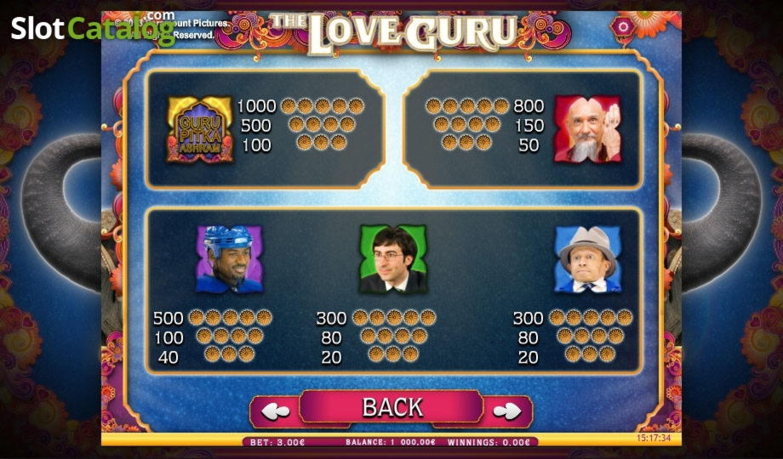The width and height of the screenshot is (783, 459).
Task: Click the WINNINGS 0.00€ readout
Action: point(489,442)
